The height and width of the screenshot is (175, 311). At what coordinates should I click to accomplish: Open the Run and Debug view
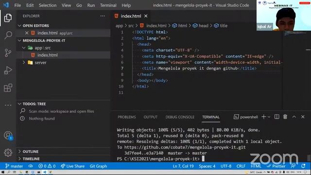tap(8, 70)
